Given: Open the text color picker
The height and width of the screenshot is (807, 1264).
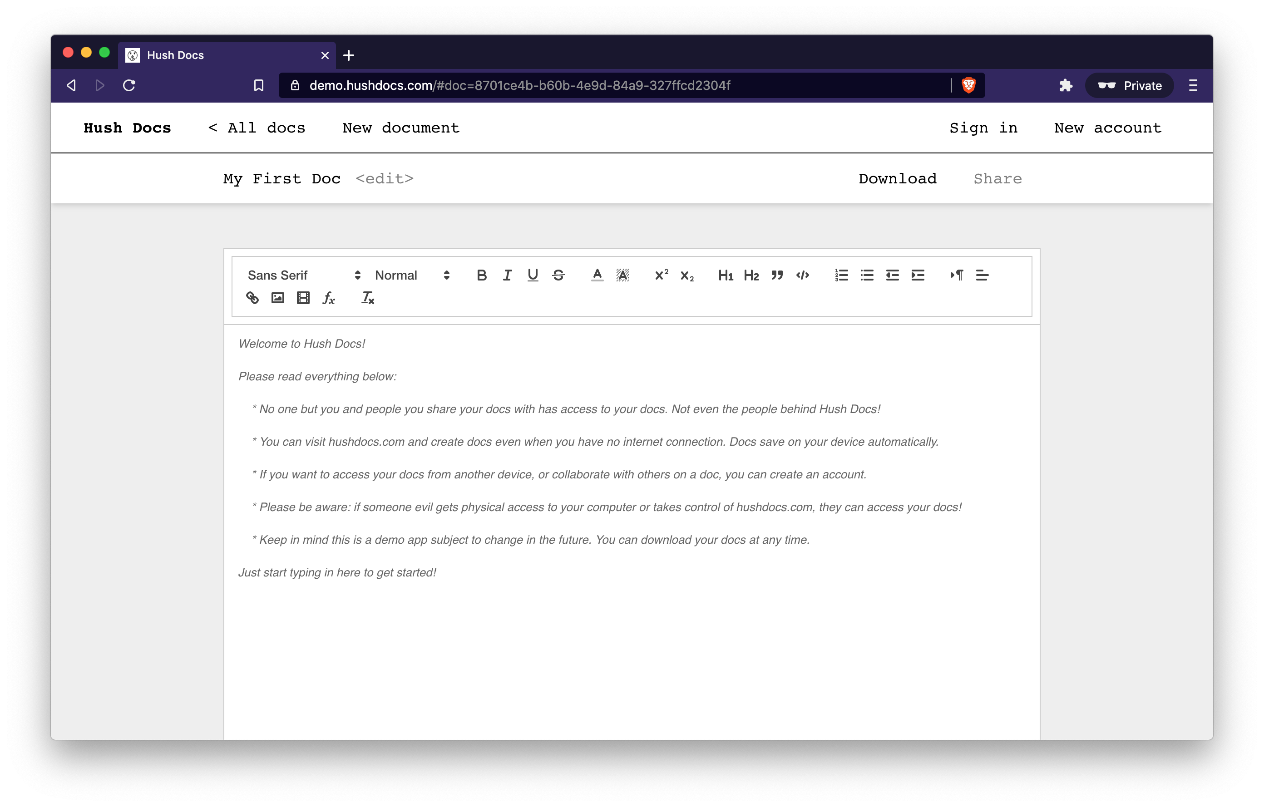Looking at the screenshot, I should point(597,275).
